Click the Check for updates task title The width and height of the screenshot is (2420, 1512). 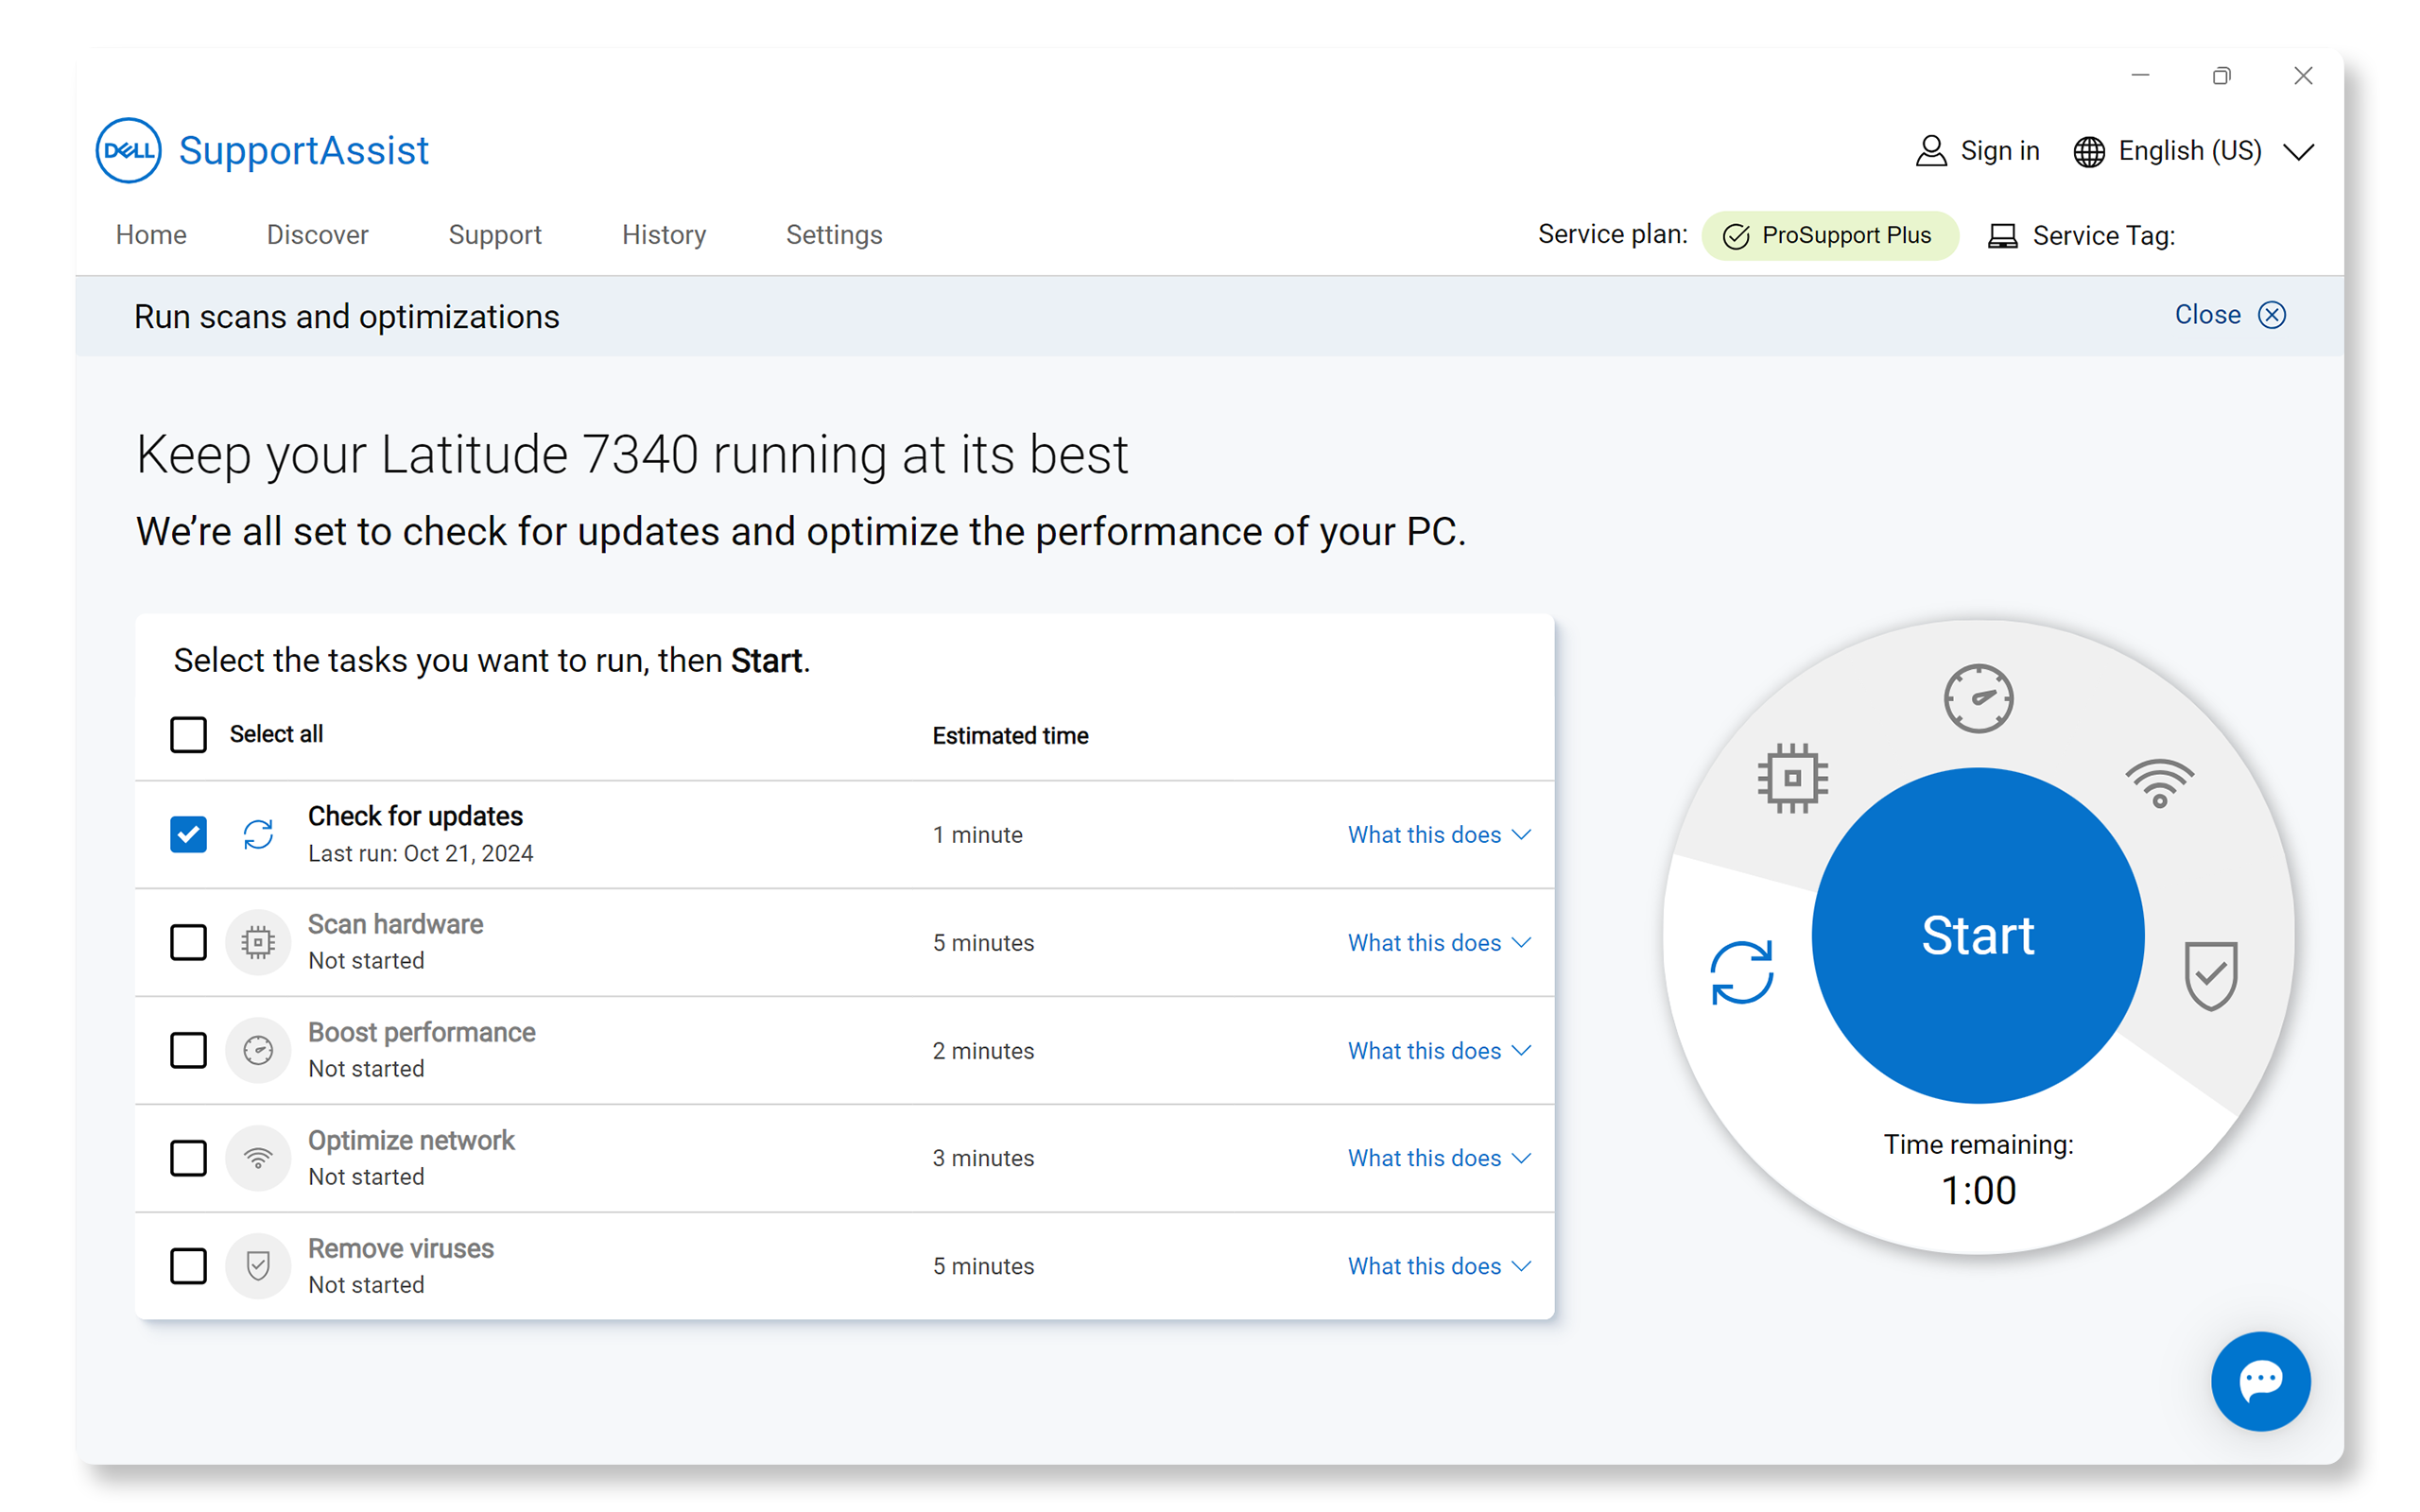pos(415,816)
